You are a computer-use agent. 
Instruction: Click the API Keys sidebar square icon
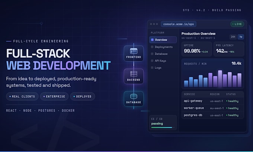point(152,61)
